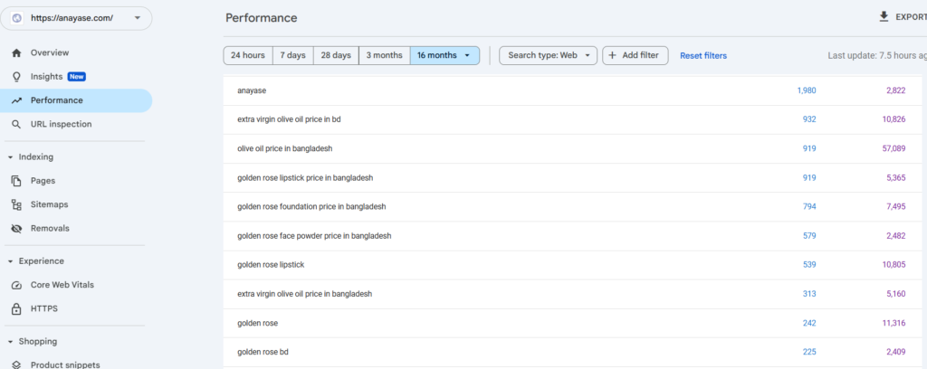927x369 pixels.
Task: Switch date range to 7 days
Action: click(x=292, y=56)
